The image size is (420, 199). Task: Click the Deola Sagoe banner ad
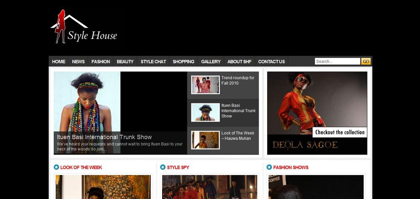tap(317, 113)
